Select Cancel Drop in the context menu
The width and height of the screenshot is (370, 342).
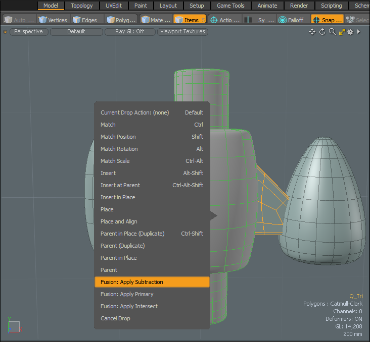115,318
